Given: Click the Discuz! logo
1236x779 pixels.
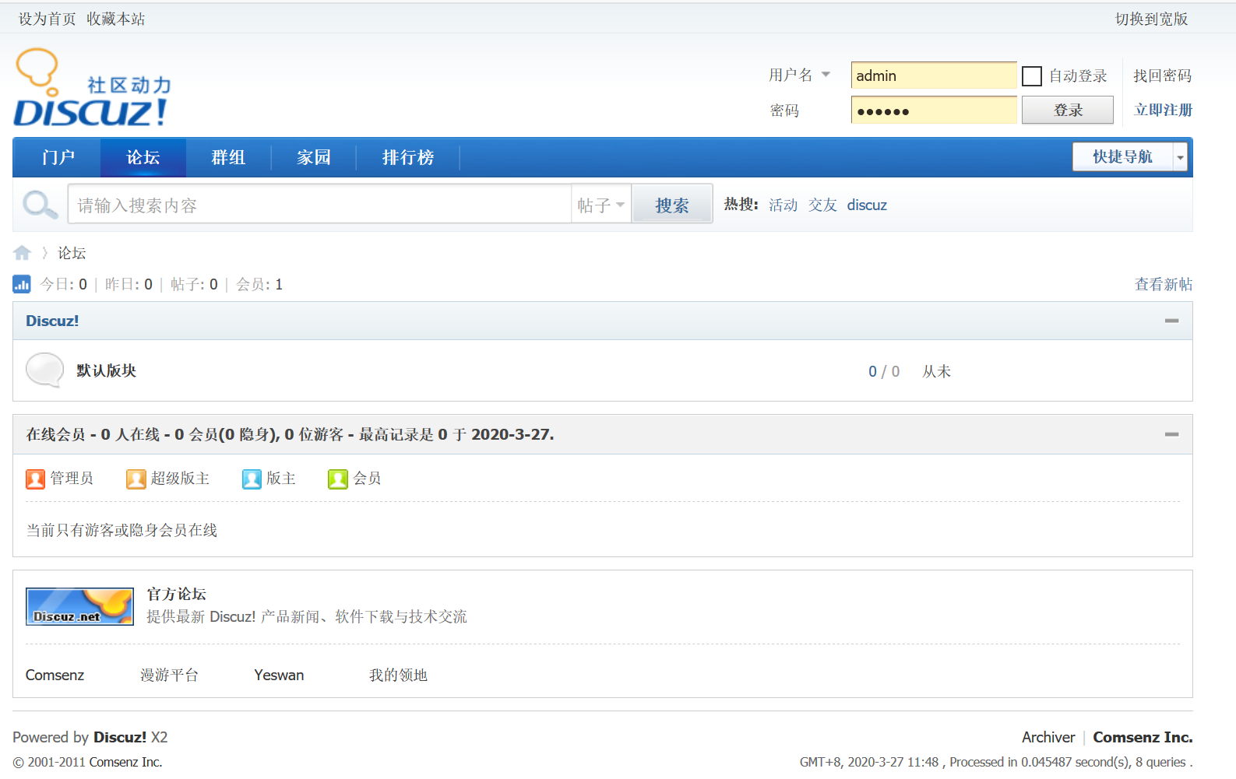Looking at the screenshot, I should 92,88.
